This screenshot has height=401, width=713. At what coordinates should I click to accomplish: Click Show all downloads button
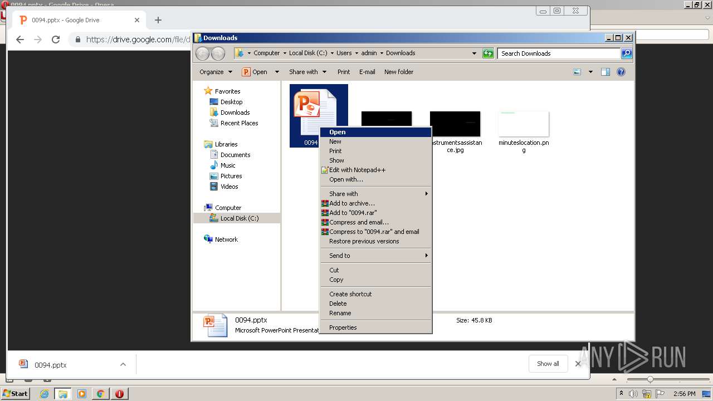pyautogui.click(x=548, y=364)
